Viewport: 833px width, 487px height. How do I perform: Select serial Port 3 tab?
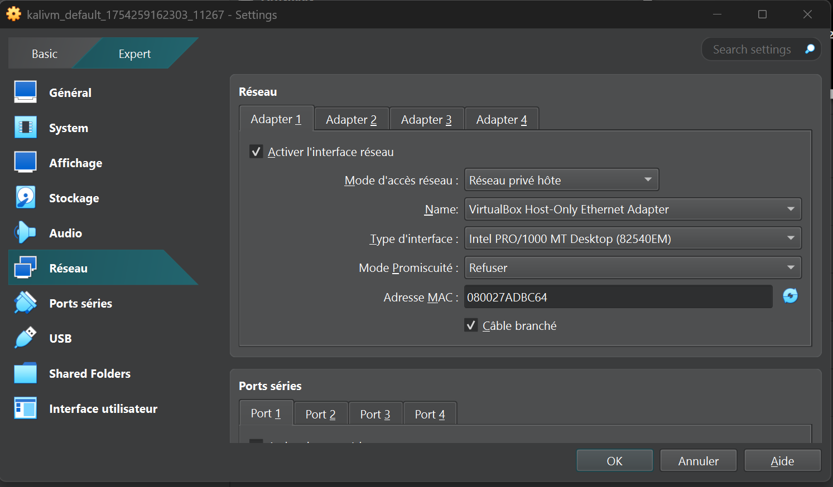tap(375, 414)
